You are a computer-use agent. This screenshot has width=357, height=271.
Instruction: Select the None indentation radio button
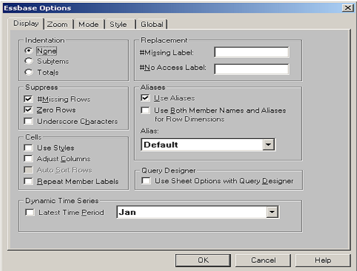click(x=29, y=50)
